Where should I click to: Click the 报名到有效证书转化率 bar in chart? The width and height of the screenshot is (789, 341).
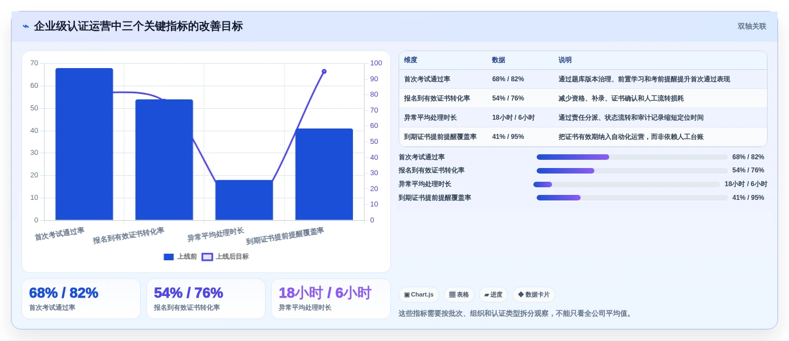[164, 160]
